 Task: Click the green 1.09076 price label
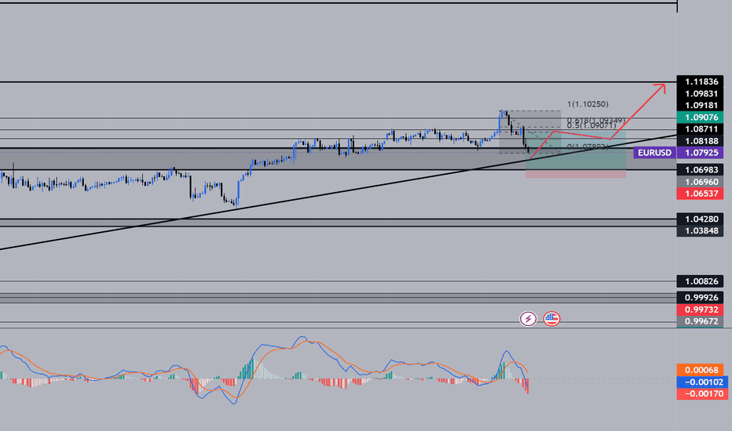700,117
